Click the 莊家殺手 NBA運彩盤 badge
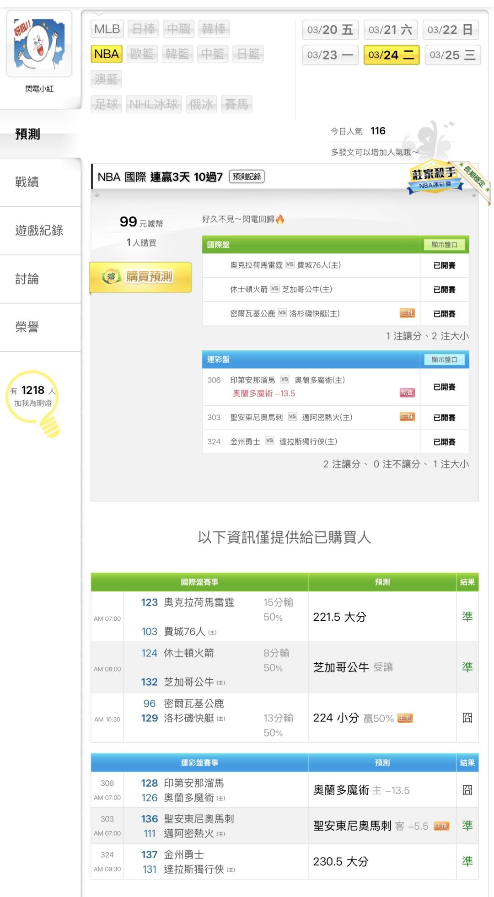 [x=434, y=178]
